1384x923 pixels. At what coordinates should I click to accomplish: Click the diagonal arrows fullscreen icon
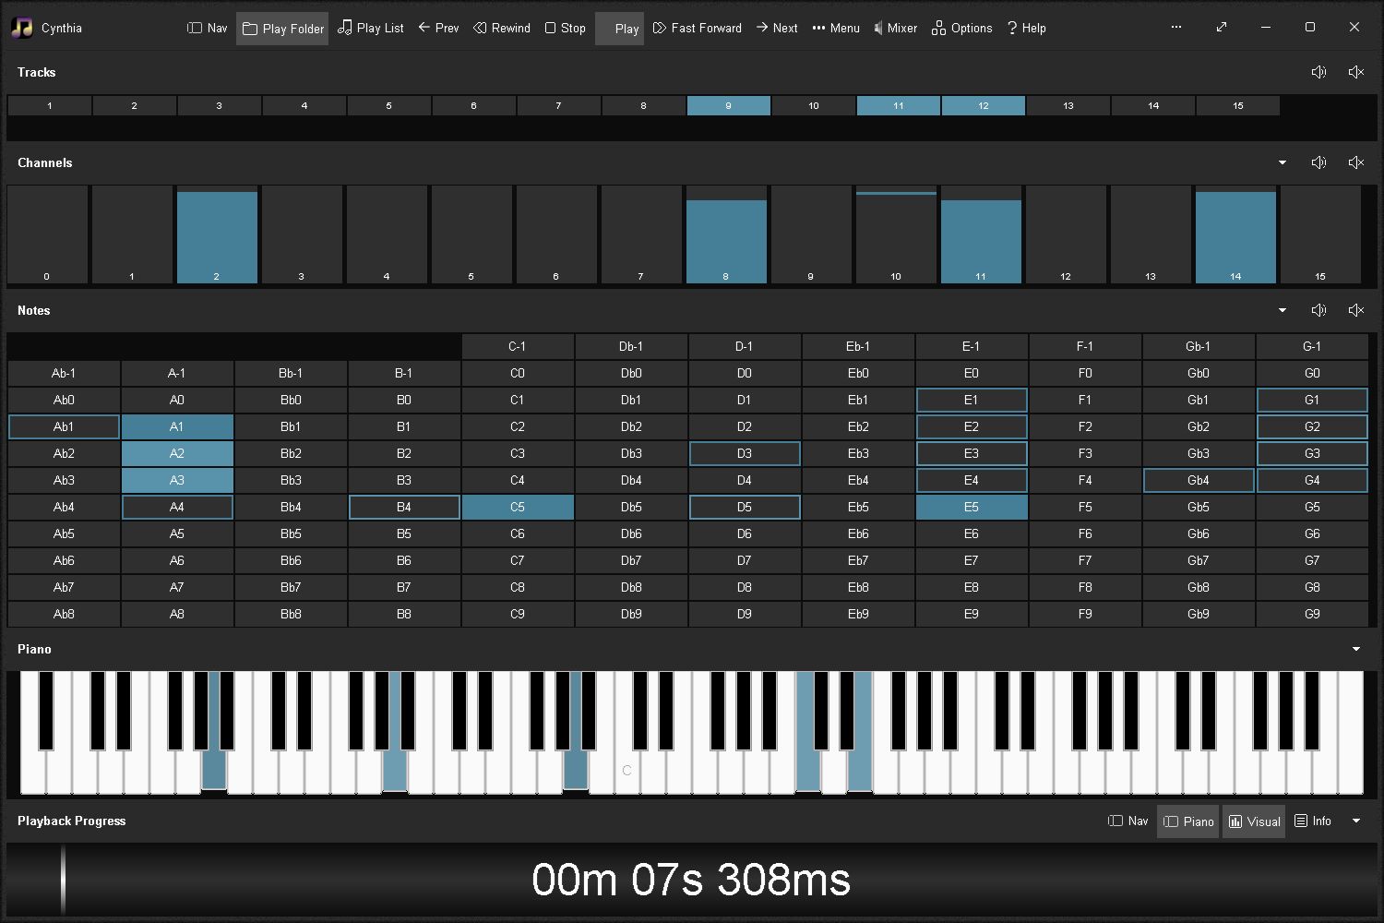1222,27
